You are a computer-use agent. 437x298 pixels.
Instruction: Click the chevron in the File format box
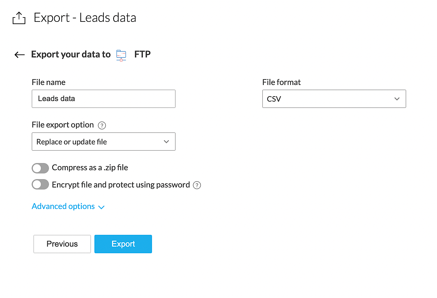[x=397, y=99]
